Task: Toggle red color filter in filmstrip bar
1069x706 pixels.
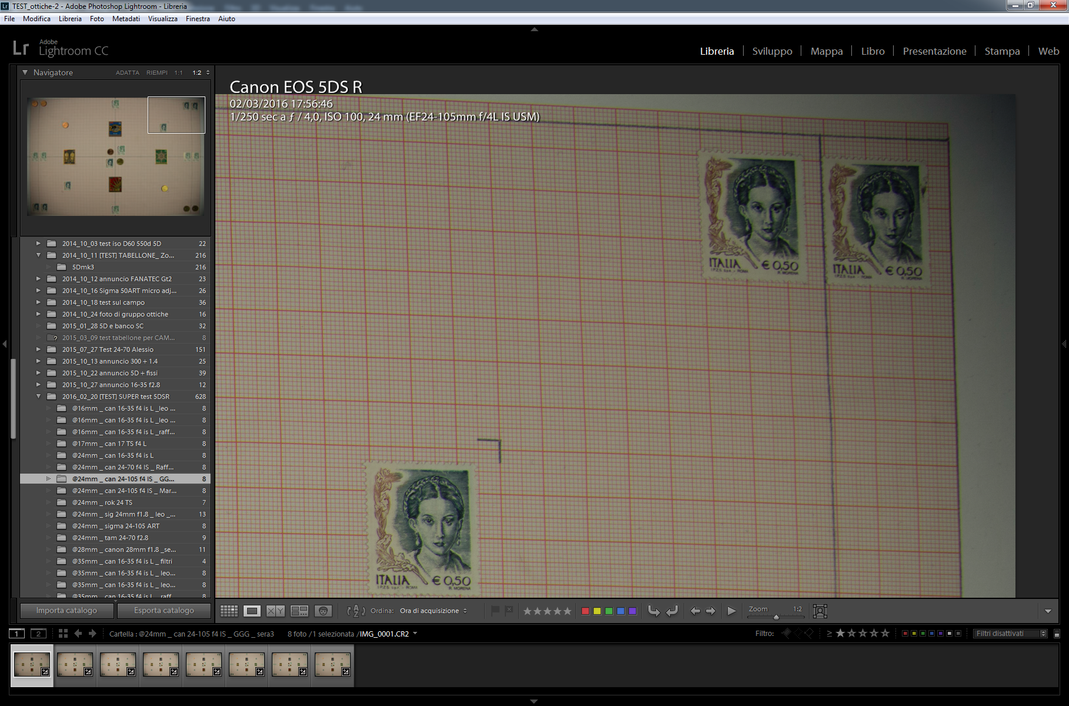Action: [905, 634]
